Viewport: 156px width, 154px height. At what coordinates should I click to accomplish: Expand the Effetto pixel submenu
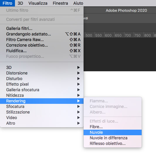coord(42,84)
